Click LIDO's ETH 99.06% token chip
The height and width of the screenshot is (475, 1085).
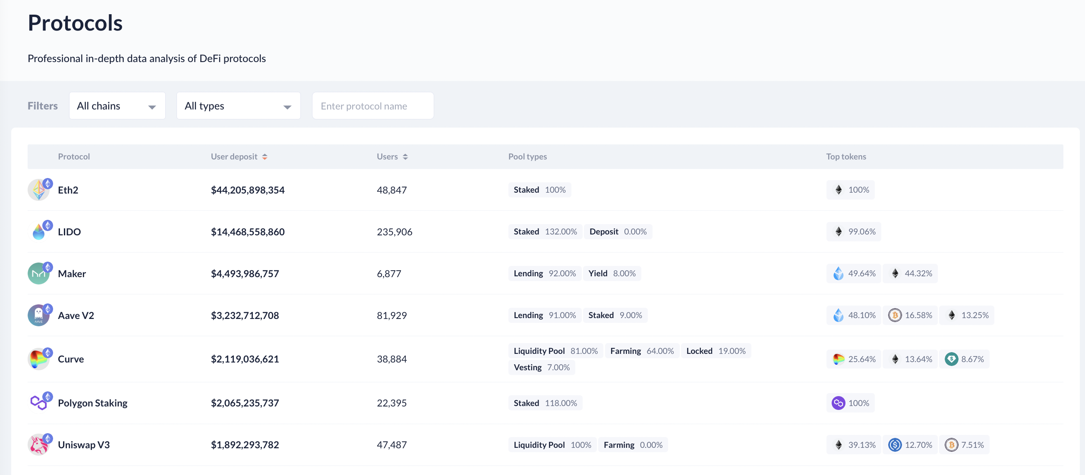click(x=854, y=231)
